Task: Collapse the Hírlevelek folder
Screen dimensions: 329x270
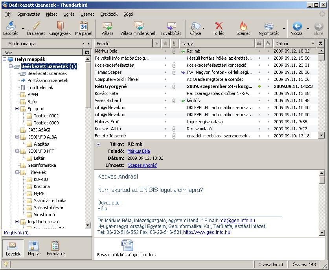Action: coord(17,172)
